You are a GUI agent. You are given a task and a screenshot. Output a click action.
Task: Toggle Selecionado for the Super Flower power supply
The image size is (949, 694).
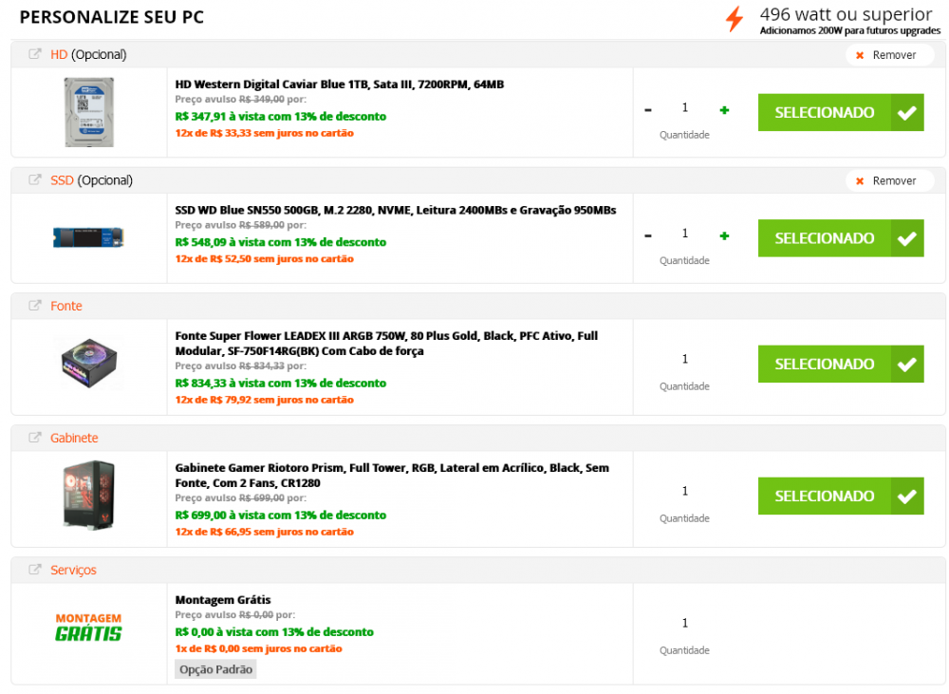pyautogui.click(x=840, y=364)
